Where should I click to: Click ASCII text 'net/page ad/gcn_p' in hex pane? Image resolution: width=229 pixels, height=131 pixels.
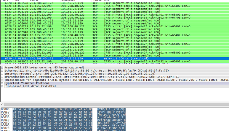[x=111, y=120]
